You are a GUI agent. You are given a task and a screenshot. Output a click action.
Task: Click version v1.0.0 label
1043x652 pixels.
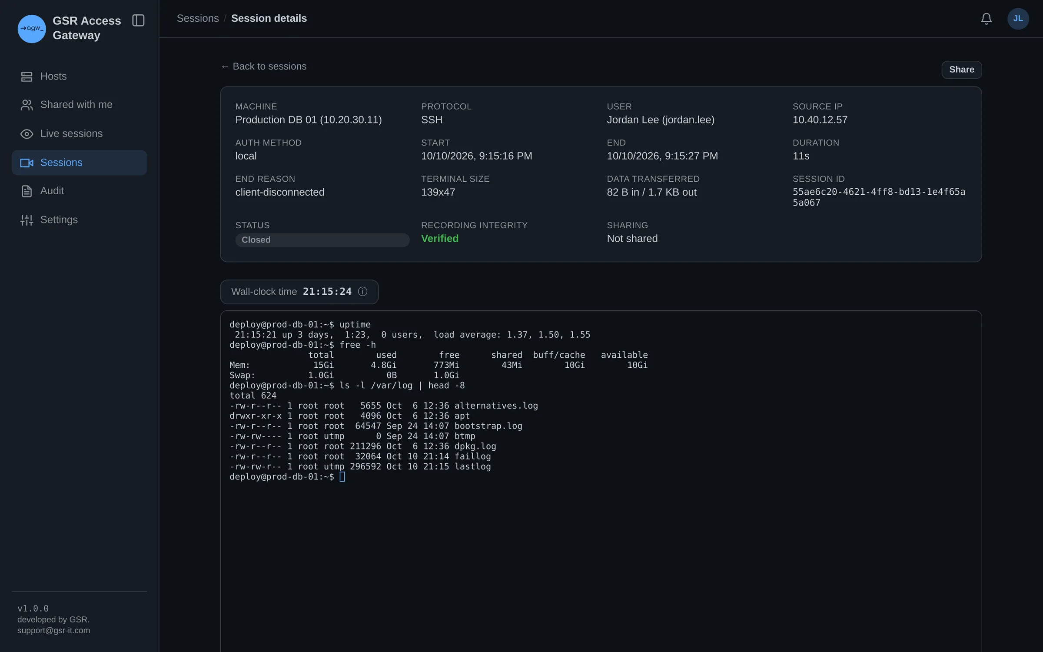point(33,609)
